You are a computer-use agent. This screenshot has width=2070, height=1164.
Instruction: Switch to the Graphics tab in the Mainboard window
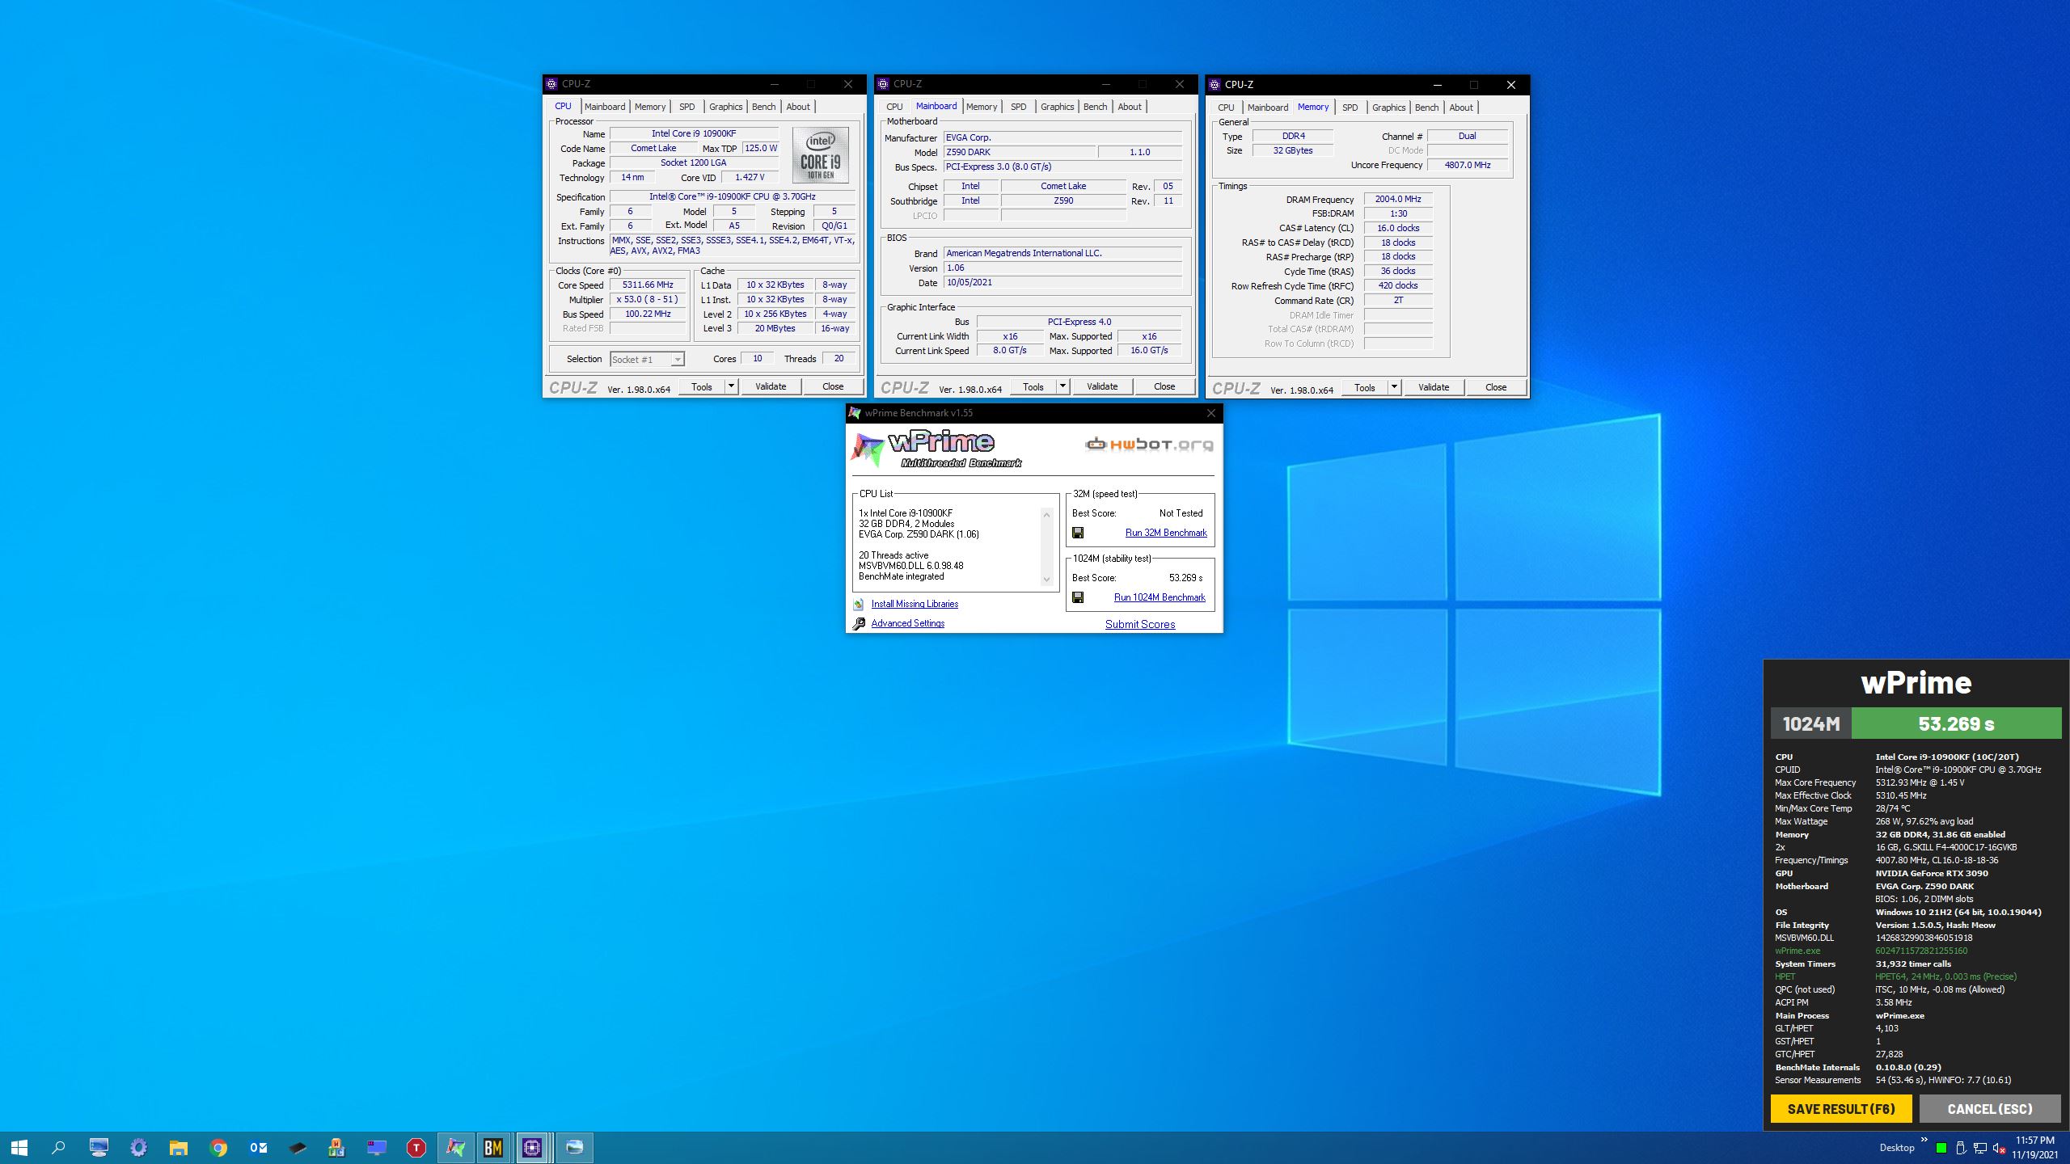click(x=1057, y=106)
